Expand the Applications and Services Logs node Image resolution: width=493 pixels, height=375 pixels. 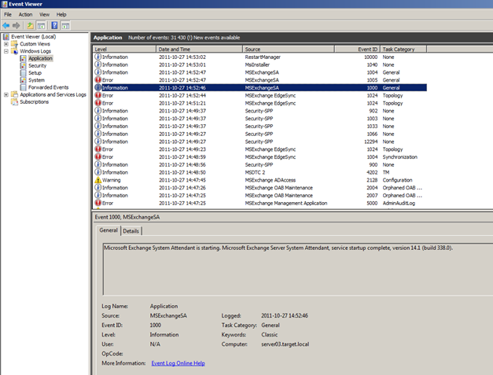[6, 94]
